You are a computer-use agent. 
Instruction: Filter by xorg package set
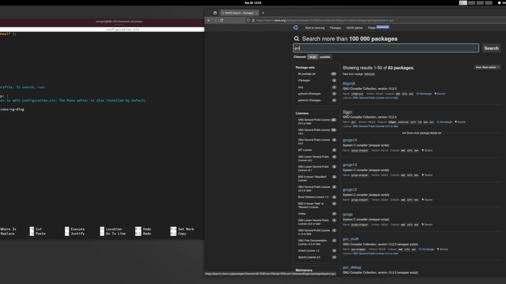[317, 87]
